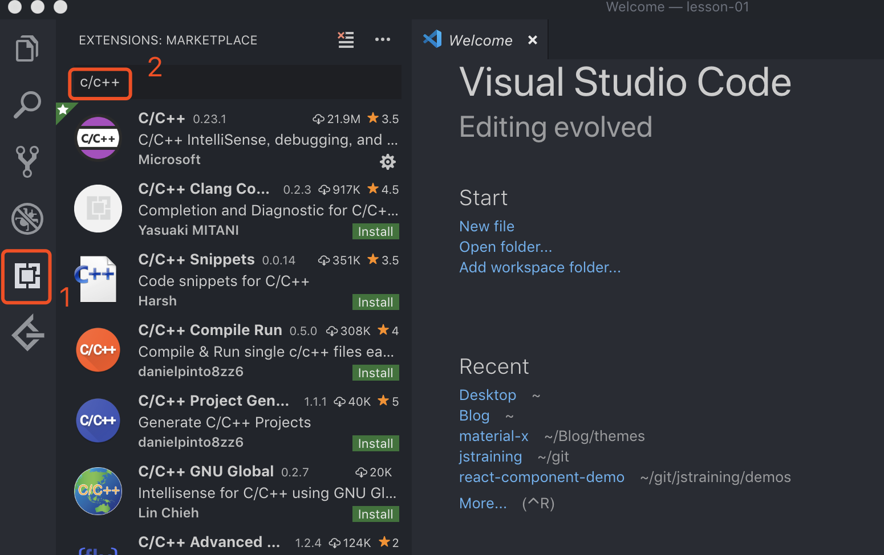This screenshot has width=884, height=555.
Task: Click Add workspace folder... link
Action: point(540,267)
